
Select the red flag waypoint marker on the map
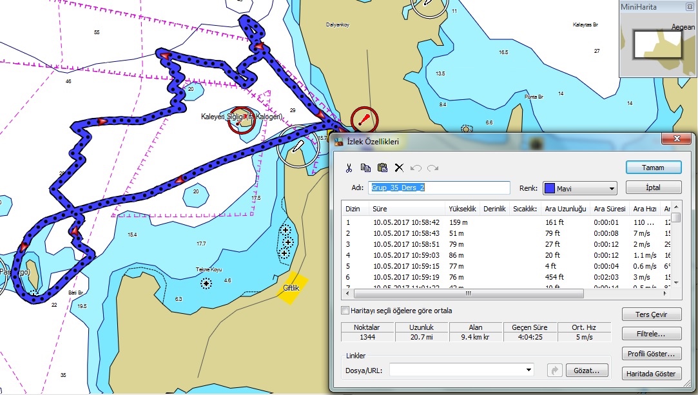364,120
